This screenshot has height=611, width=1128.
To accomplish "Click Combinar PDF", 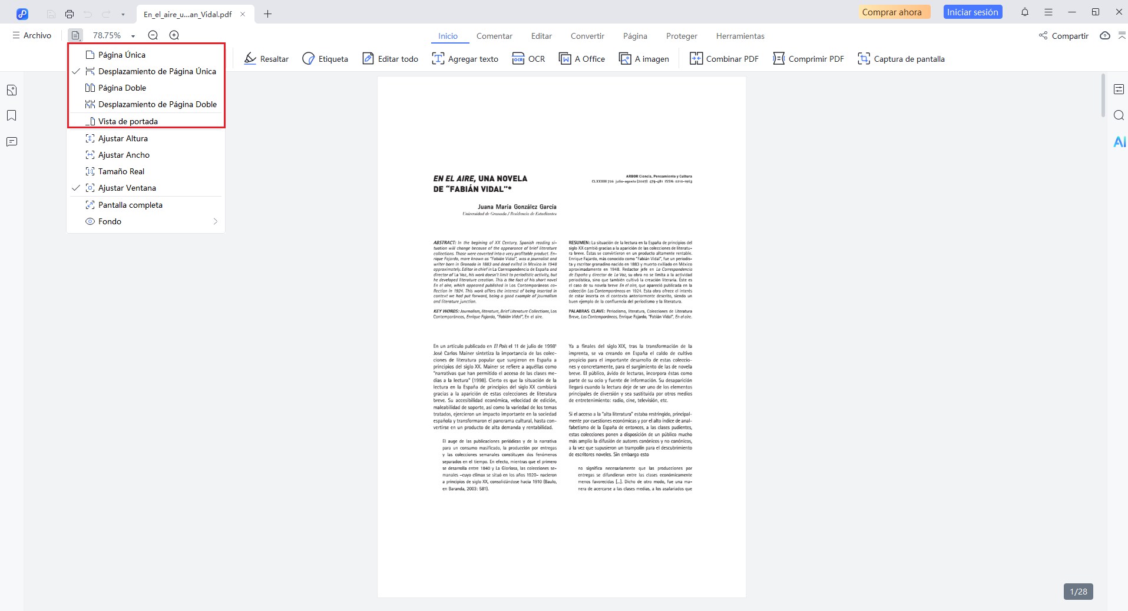I will click(x=724, y=59).
